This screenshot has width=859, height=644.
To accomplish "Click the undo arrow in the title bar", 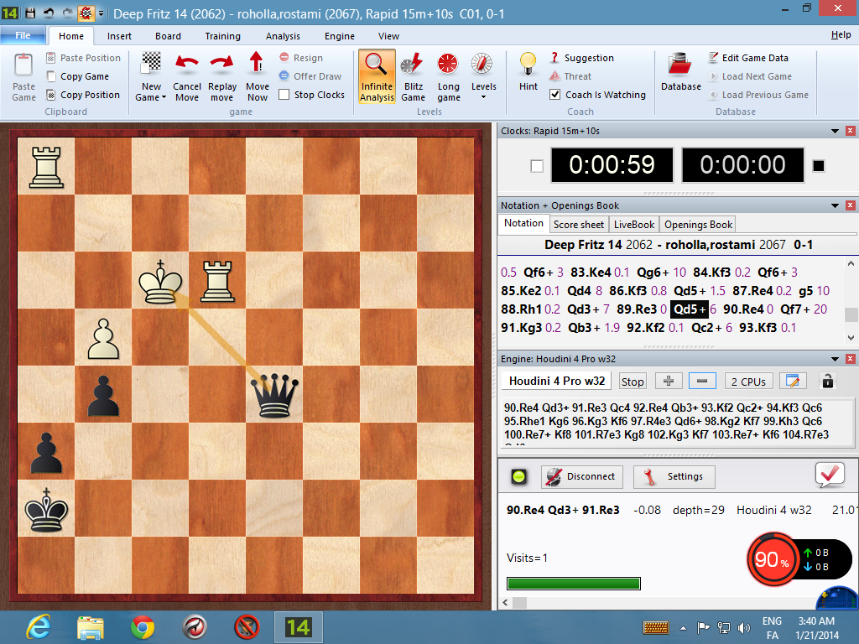I will 49,13.
